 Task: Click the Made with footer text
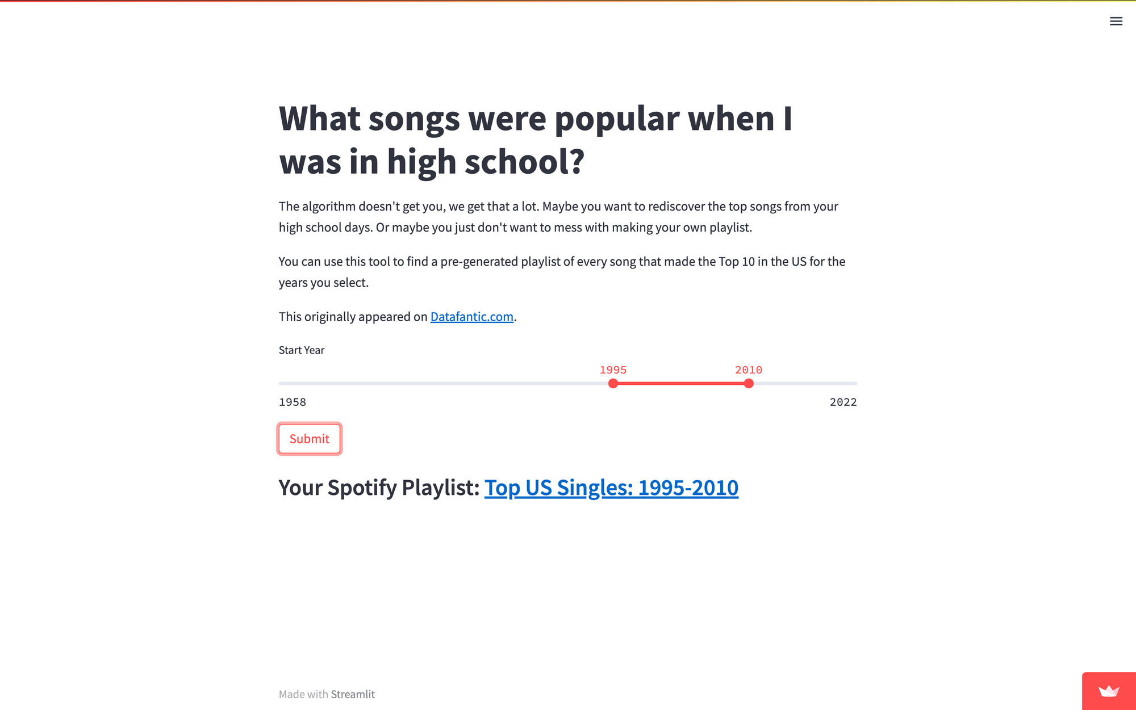pos(303,694)
